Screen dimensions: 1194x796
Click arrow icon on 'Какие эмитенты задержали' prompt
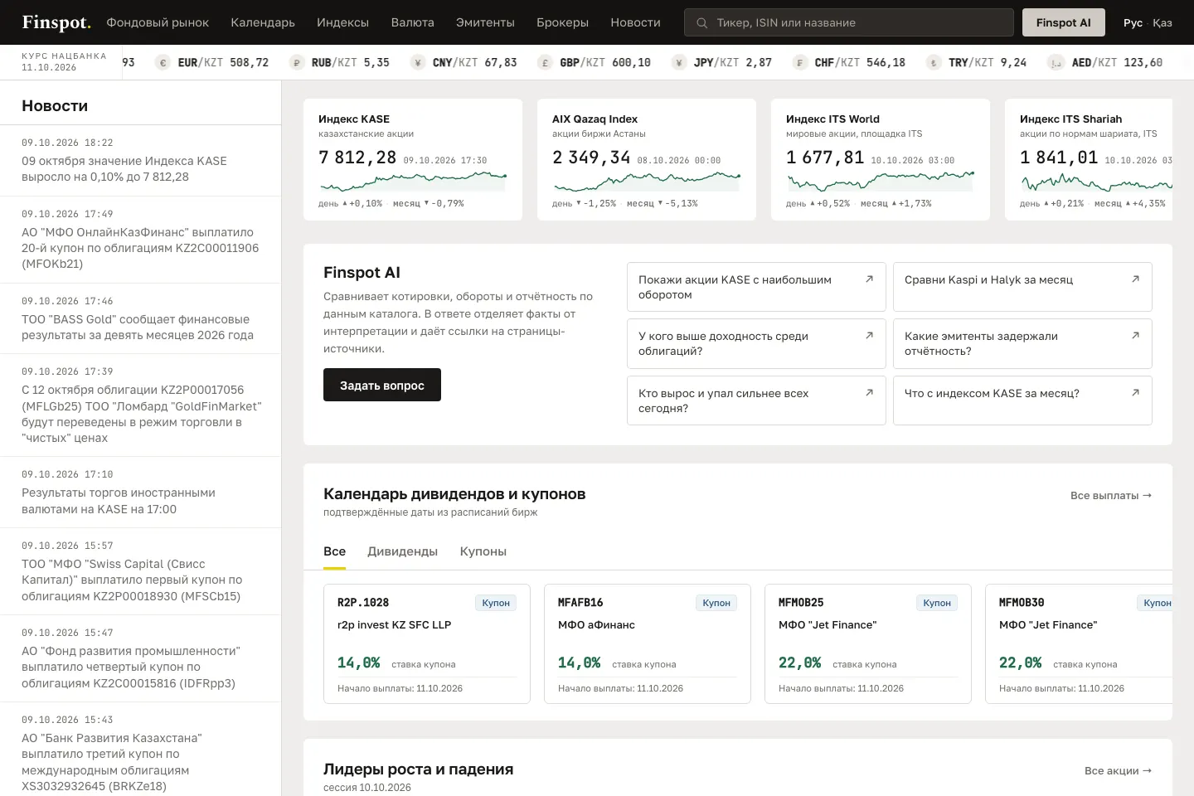(x=1135, y=336)
